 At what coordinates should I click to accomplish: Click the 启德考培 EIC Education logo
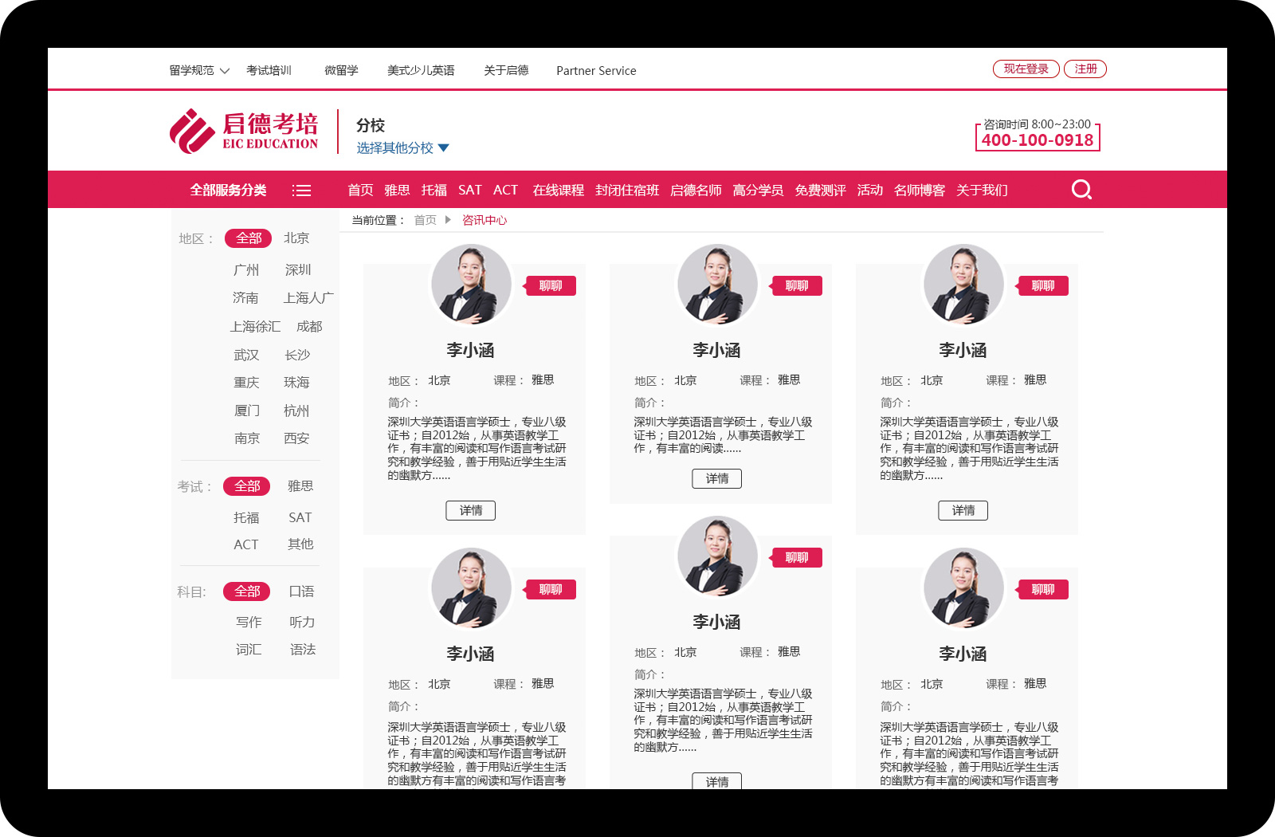click(244, 131)
